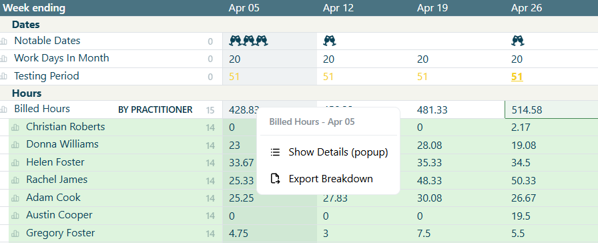This screenshot has height=243, width=598.
Task: Open the chart icon for Donna Williams
Action: [15, 146]
